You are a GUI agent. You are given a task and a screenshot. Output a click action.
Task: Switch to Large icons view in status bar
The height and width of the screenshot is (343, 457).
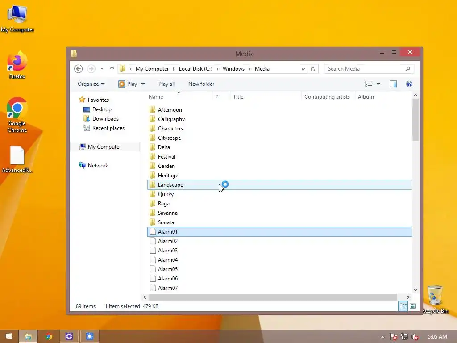413,306
